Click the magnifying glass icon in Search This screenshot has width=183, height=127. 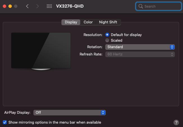point(140,6)
